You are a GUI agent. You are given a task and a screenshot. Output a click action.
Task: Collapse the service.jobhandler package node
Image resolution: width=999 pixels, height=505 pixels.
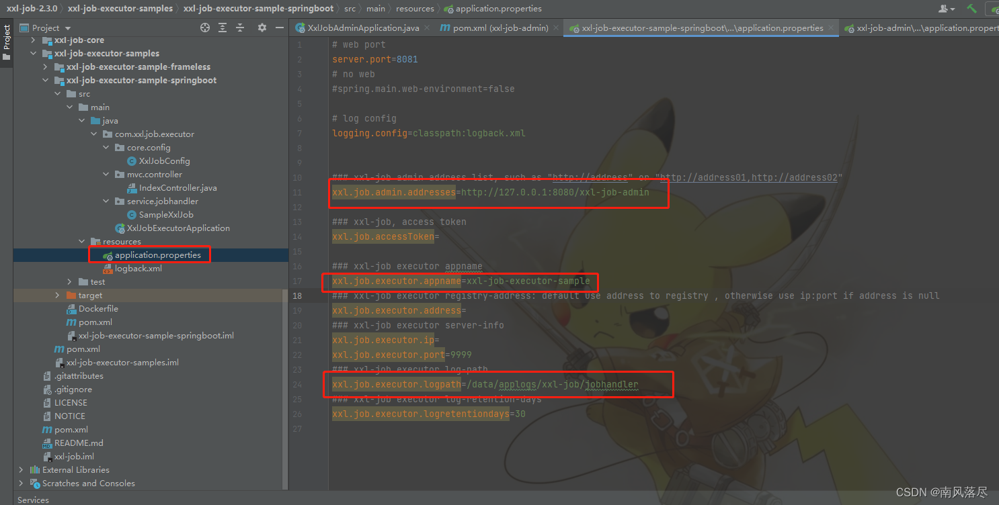coord(106,201)
